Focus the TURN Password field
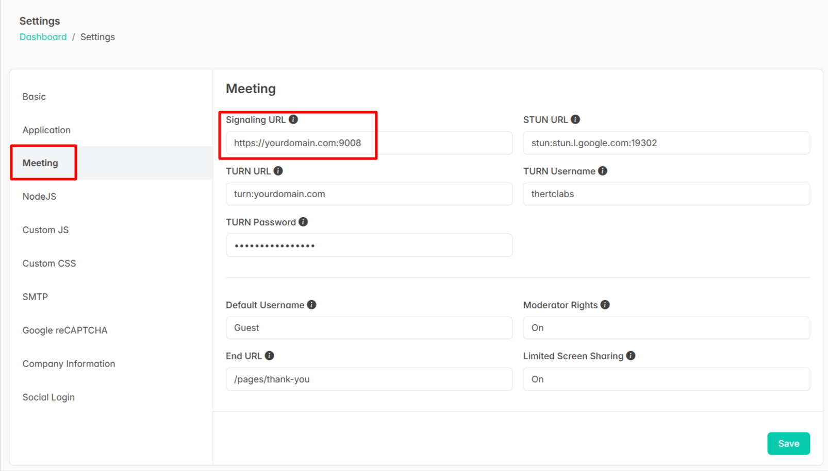 coord(369,246)
